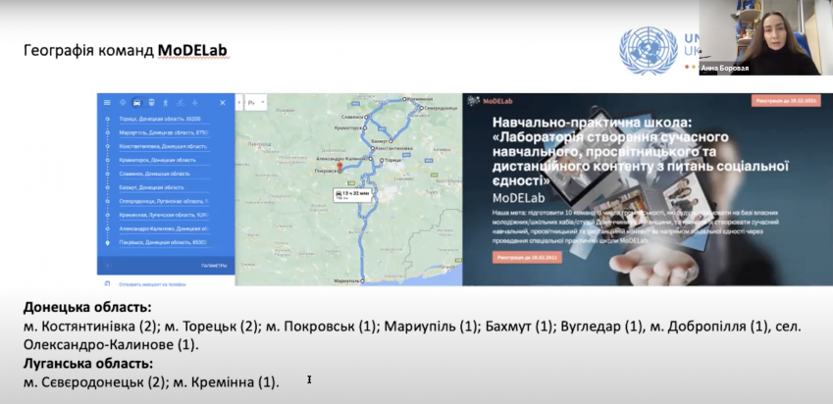Click the red destination pin at Покровск
The height and width of the screenshot is (404, 833).
340,168
